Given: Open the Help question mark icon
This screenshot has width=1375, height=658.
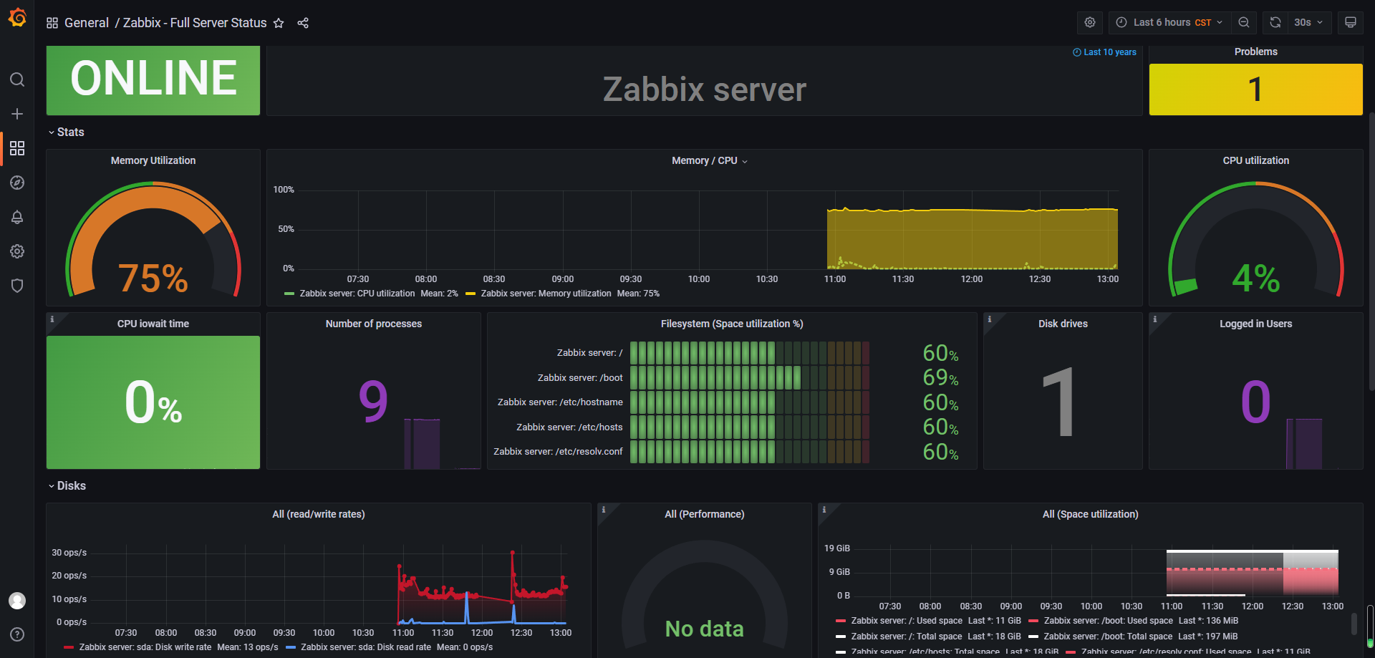Looking at the screenshot, I should click(x=17, y=634).
